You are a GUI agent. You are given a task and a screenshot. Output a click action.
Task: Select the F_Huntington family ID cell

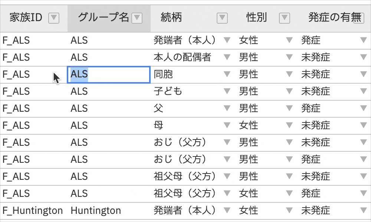pyautogui.click(x=33, y=211)
